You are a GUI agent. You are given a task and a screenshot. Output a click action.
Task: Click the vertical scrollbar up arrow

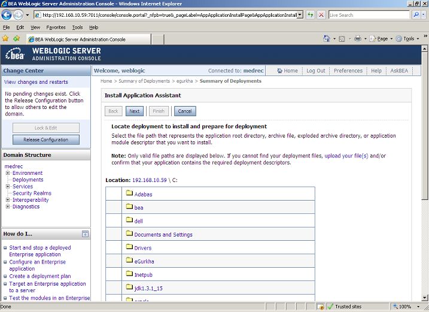pos(424,49)
